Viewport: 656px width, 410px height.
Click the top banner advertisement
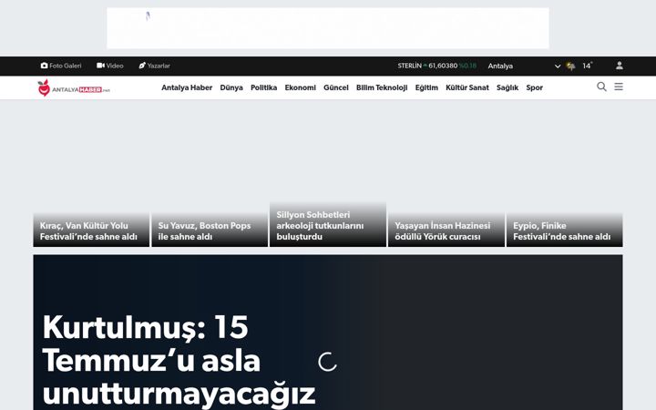328,28
